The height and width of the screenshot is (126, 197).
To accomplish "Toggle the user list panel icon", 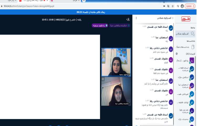I will click(128, 19).
